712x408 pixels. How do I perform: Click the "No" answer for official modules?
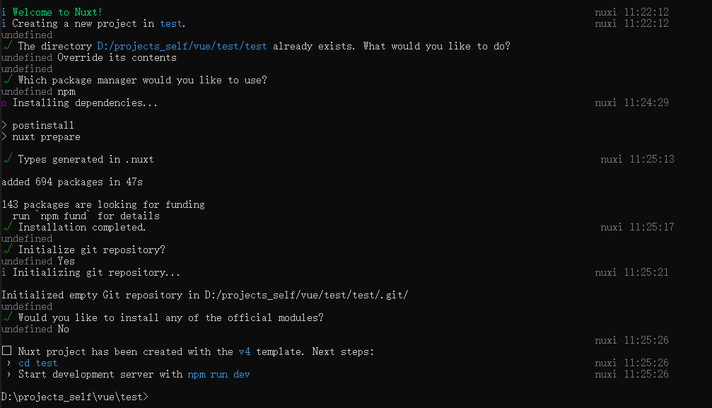tap(63, 329)
